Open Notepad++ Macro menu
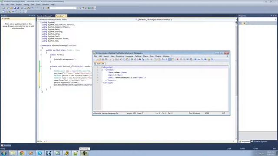 pyautogui.click(x=146, y=56)
